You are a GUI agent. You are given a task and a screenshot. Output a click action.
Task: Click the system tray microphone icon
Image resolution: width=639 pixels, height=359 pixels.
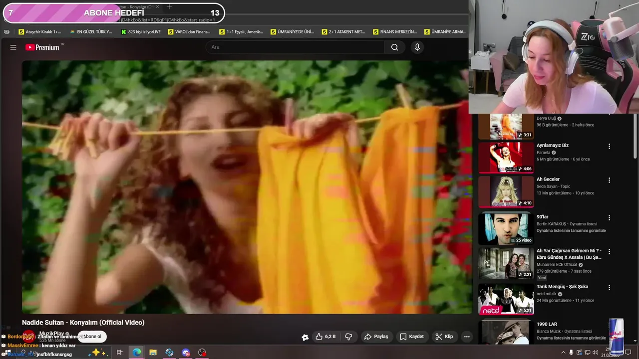[x=572, y=353]
